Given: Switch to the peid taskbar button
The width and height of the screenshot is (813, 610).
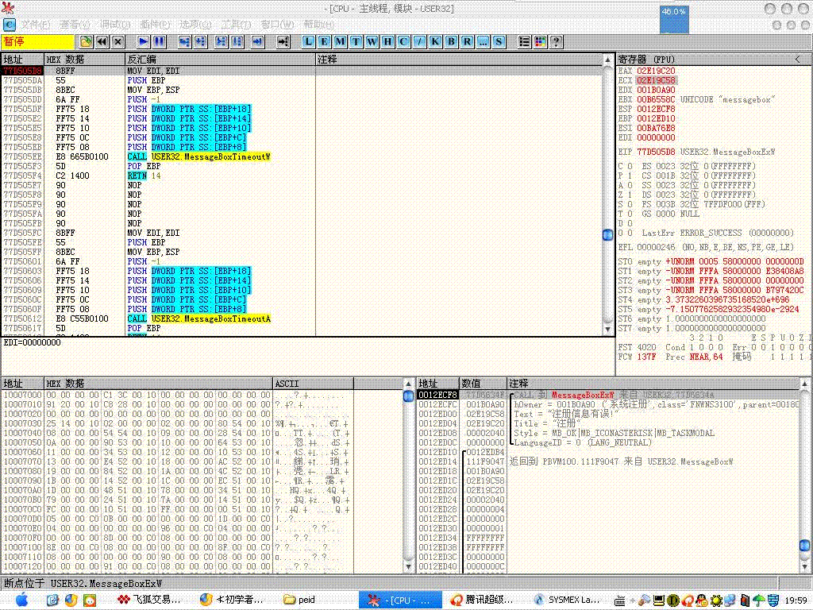Looking at the screenshot, I should 308,600.
